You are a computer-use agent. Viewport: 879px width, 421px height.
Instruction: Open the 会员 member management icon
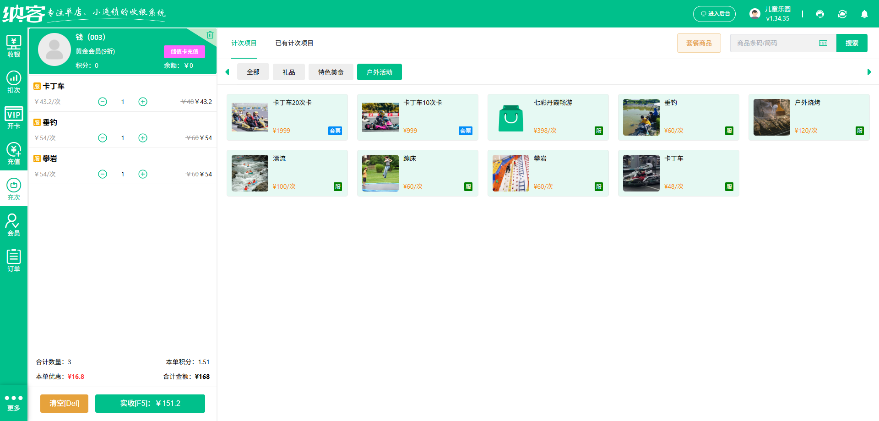click(x=14, y=224)
